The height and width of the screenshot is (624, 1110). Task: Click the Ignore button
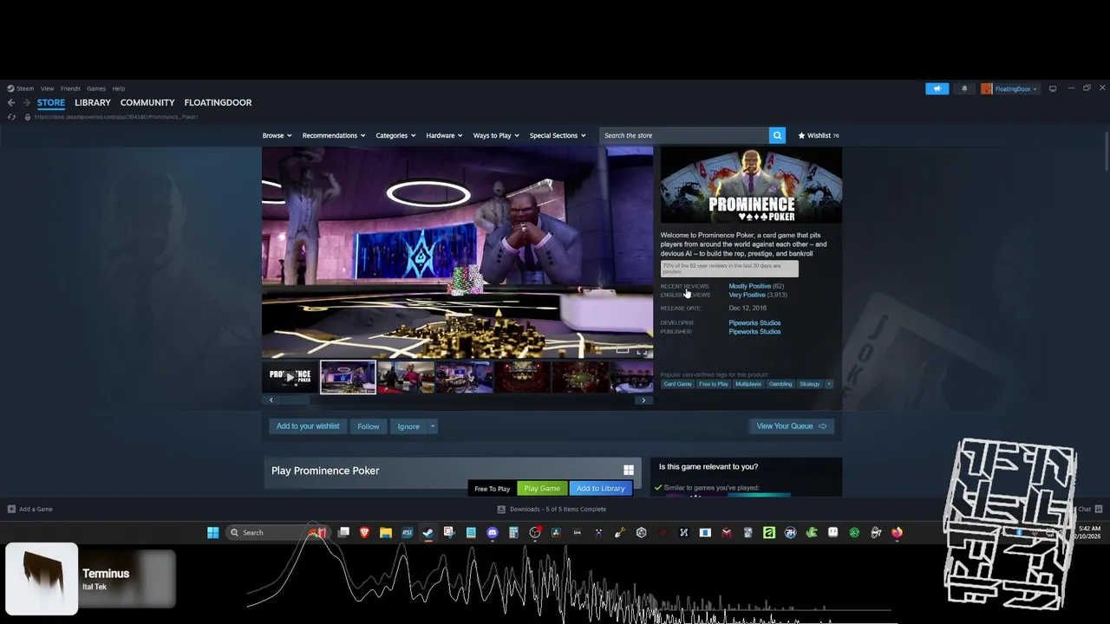point(408,426)
